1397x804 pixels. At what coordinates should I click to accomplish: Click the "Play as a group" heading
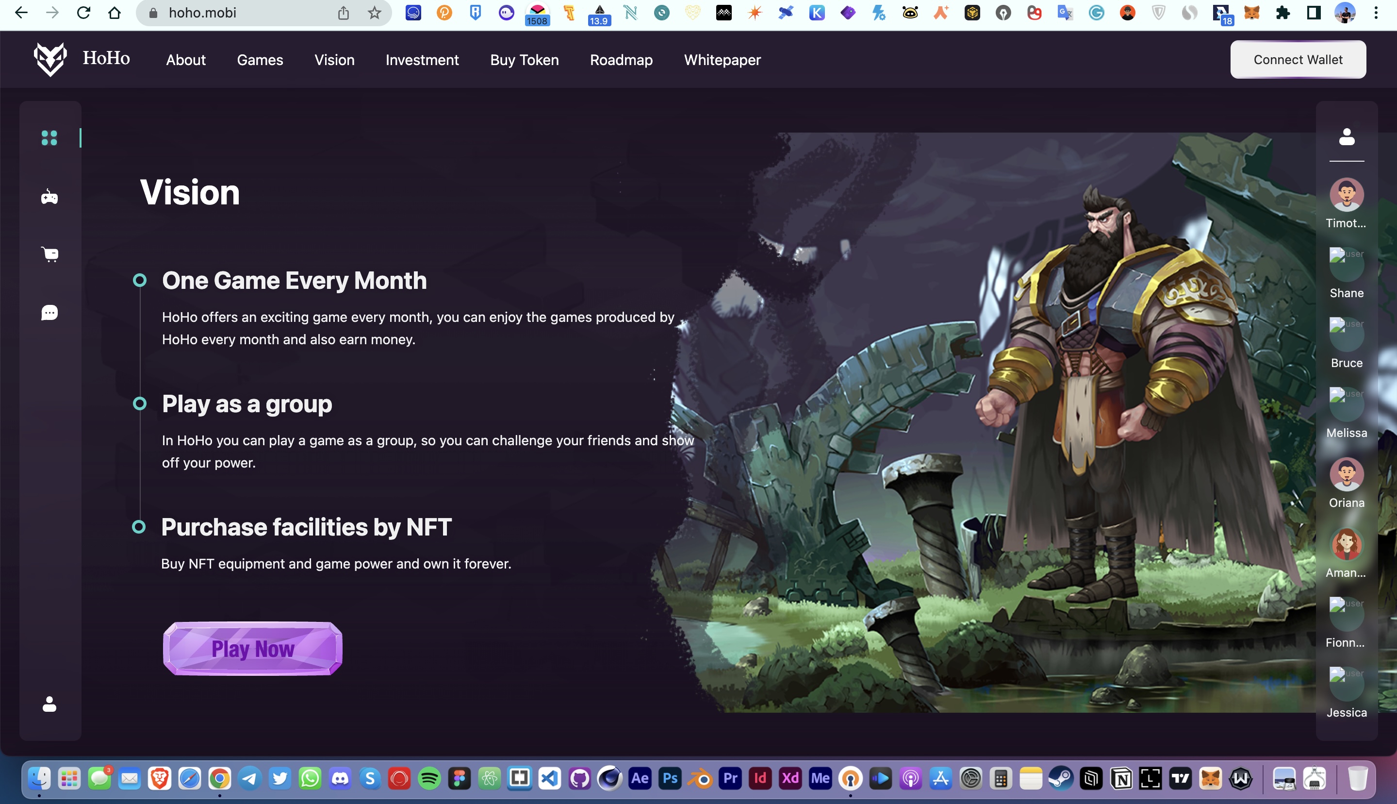[247, 404]
